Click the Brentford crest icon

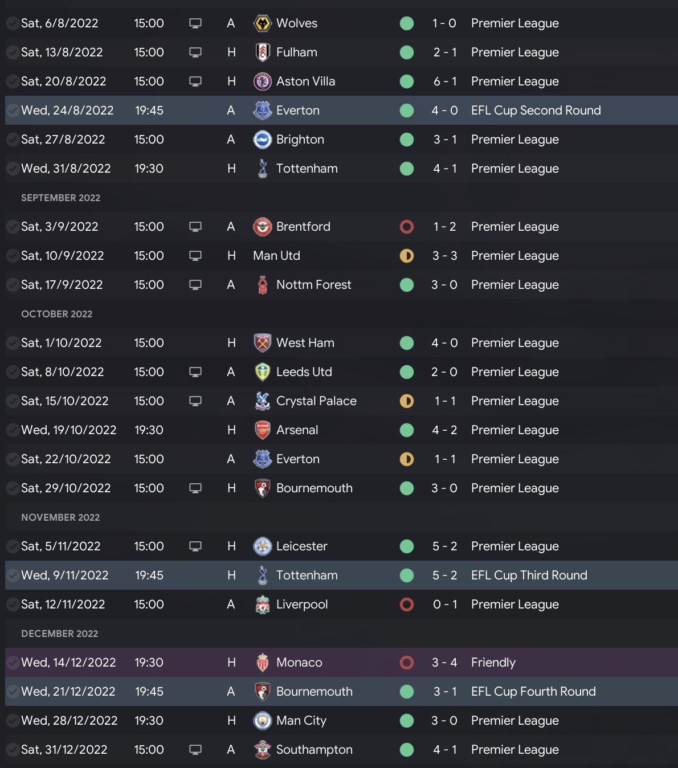pyautogui.click(x=262, y=227)
